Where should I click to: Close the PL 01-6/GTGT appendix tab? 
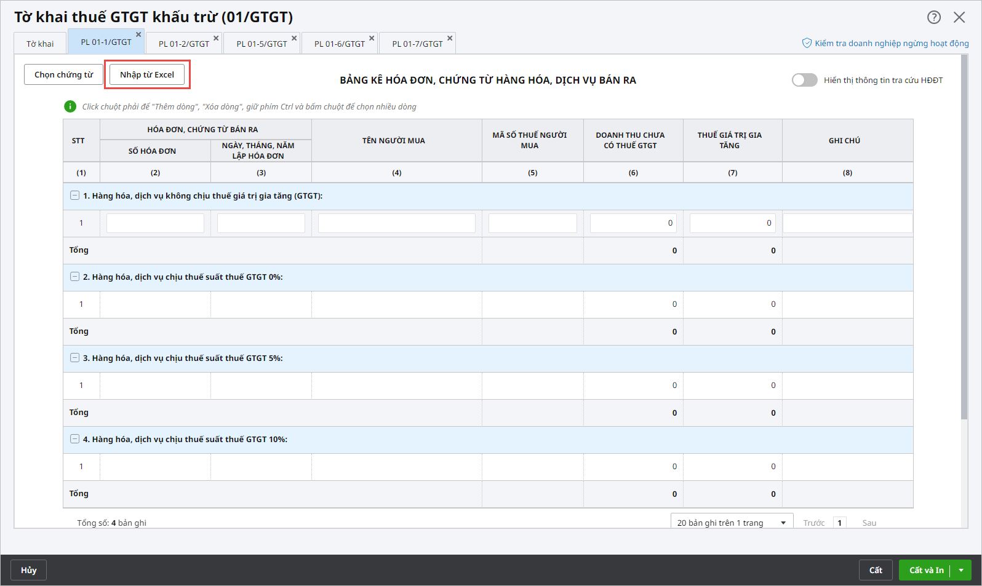[x=372, y=38]
